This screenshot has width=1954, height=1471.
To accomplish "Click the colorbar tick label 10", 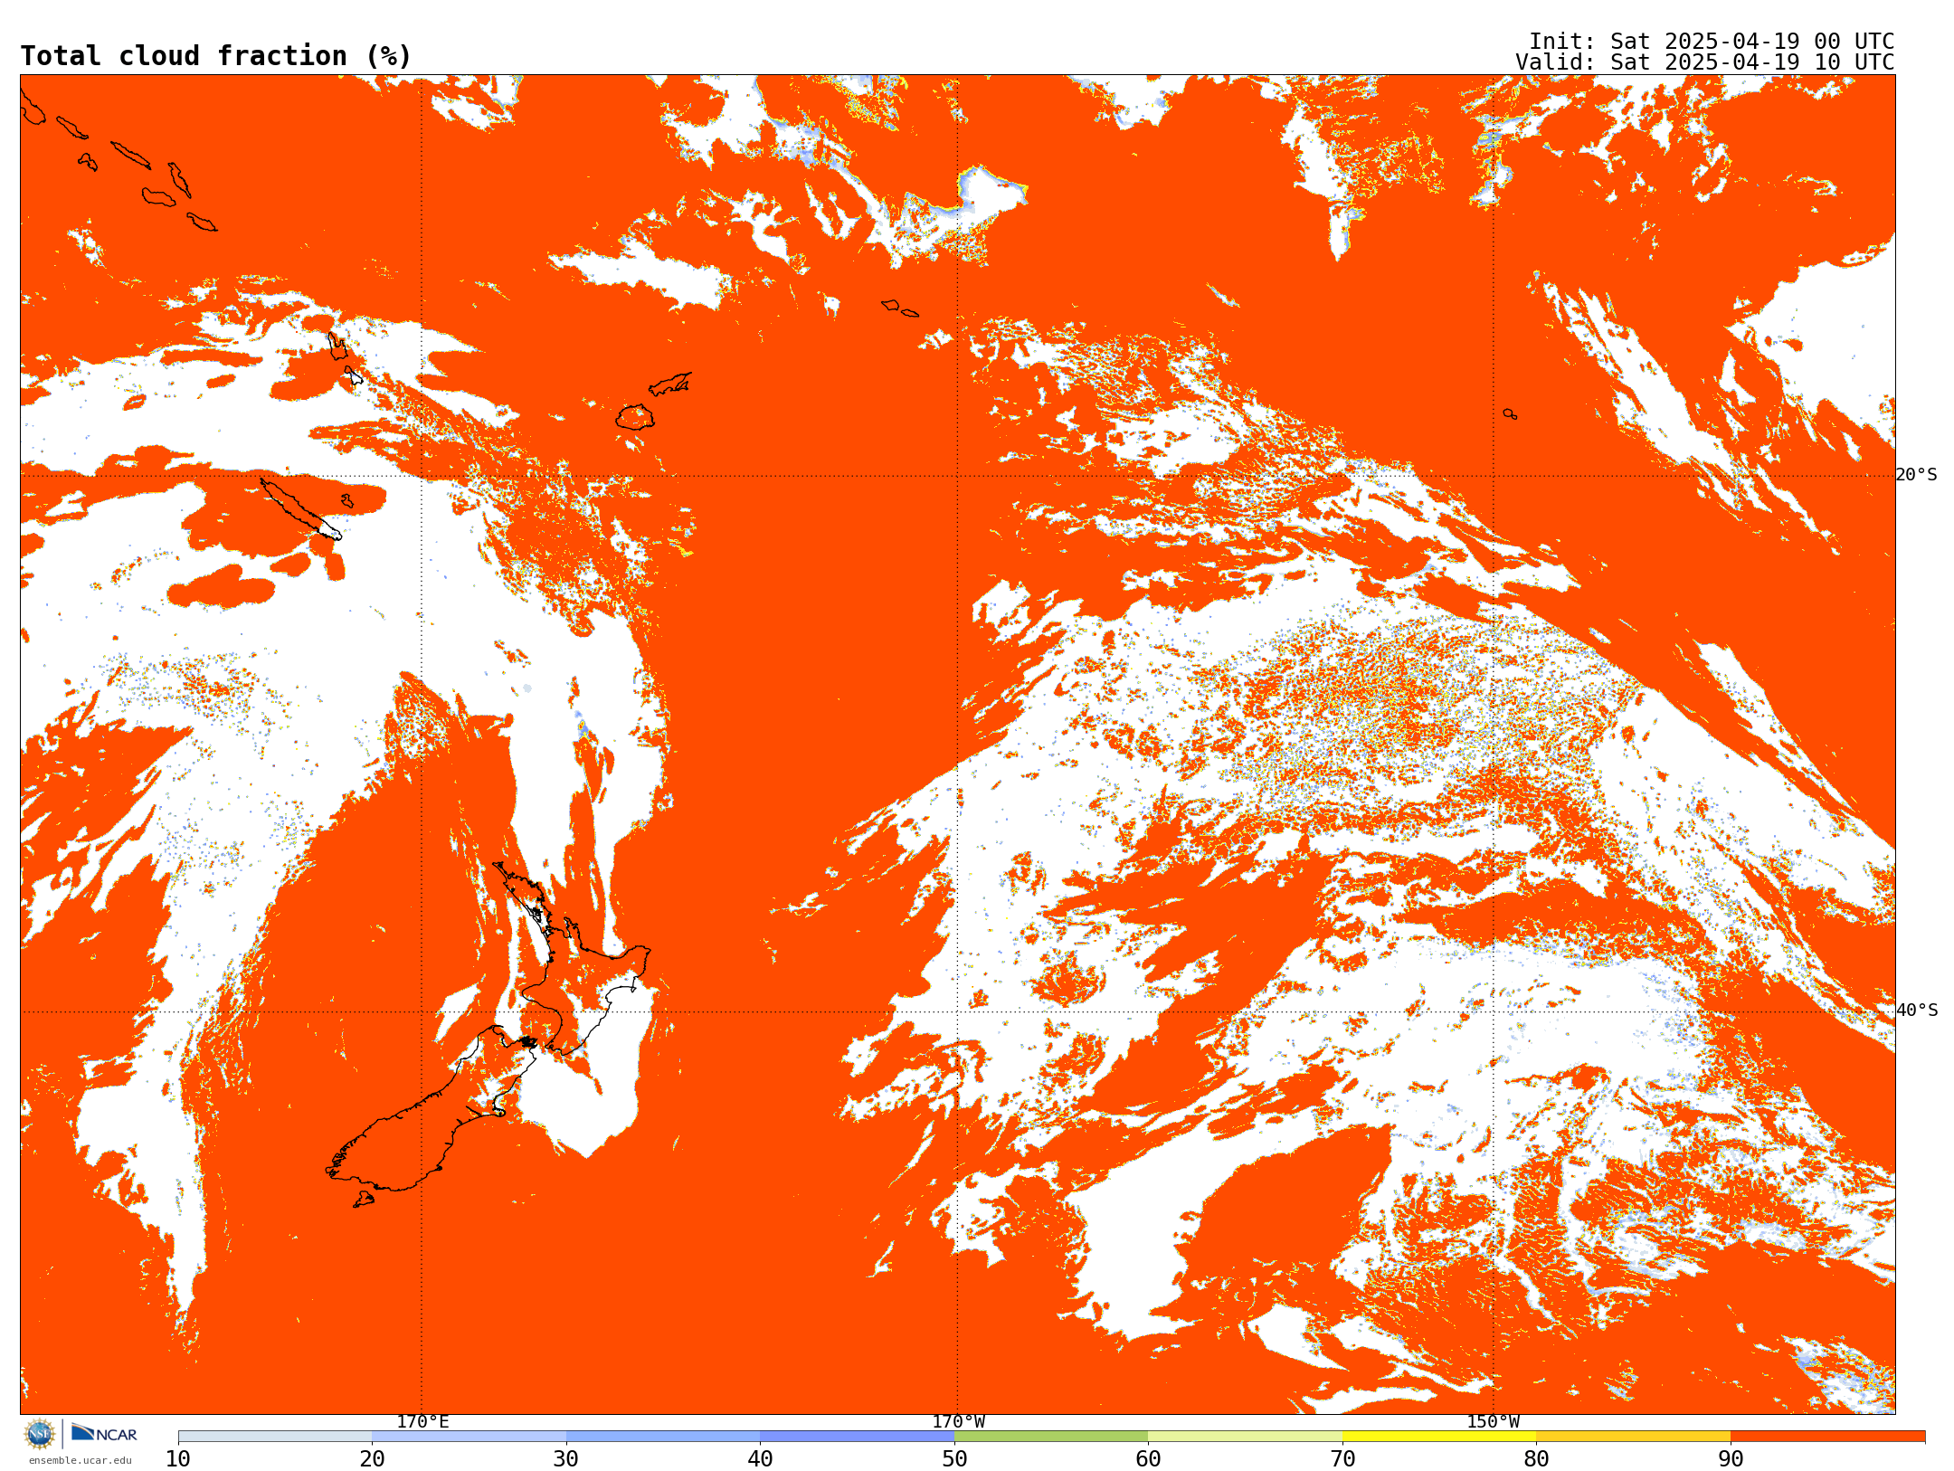I will click(x=178, y=1459).
